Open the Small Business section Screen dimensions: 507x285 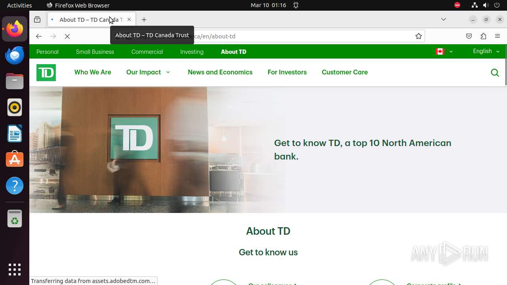click(95, 52)
